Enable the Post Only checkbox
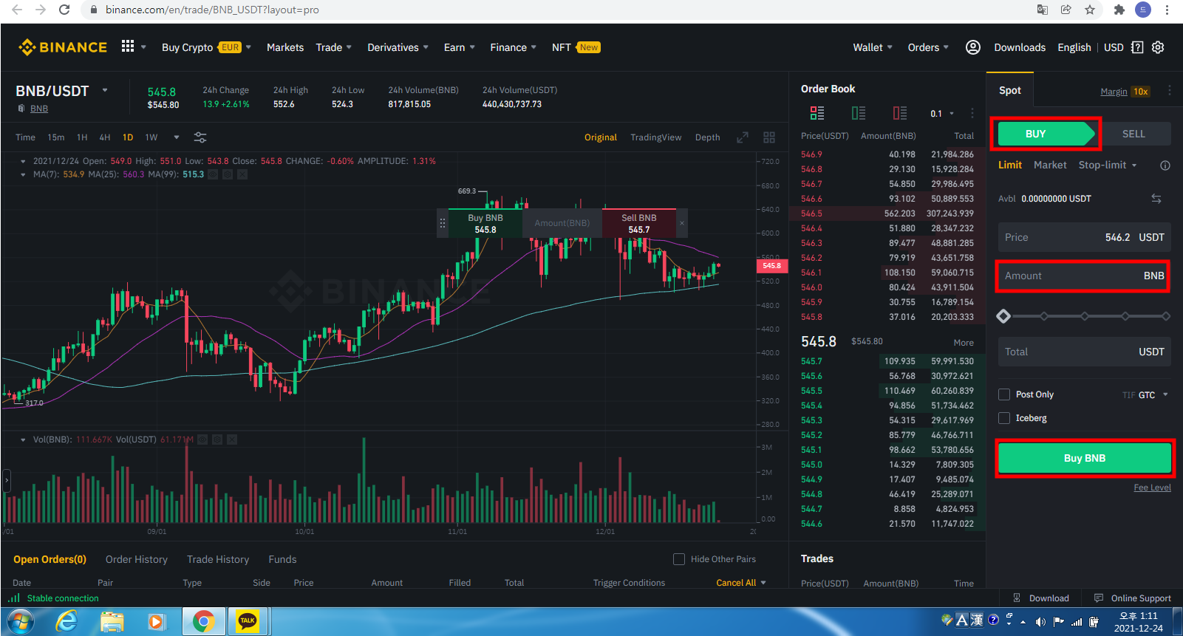Screen dimensions: 1183x636 pyautogui.click(x=1004, y=394)
